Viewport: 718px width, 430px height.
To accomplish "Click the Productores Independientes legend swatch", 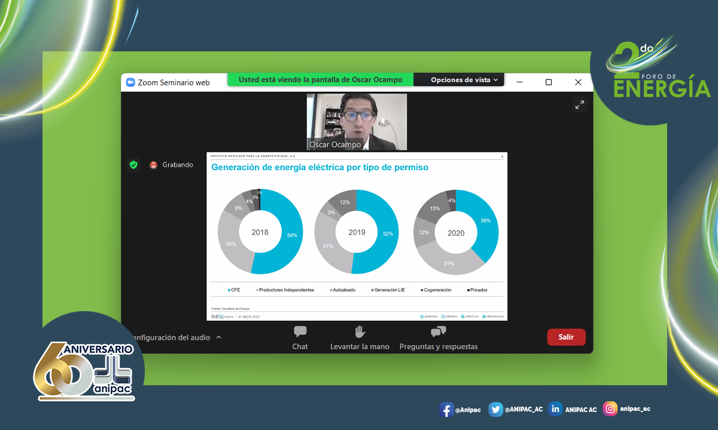I will (x=257, y=290).
